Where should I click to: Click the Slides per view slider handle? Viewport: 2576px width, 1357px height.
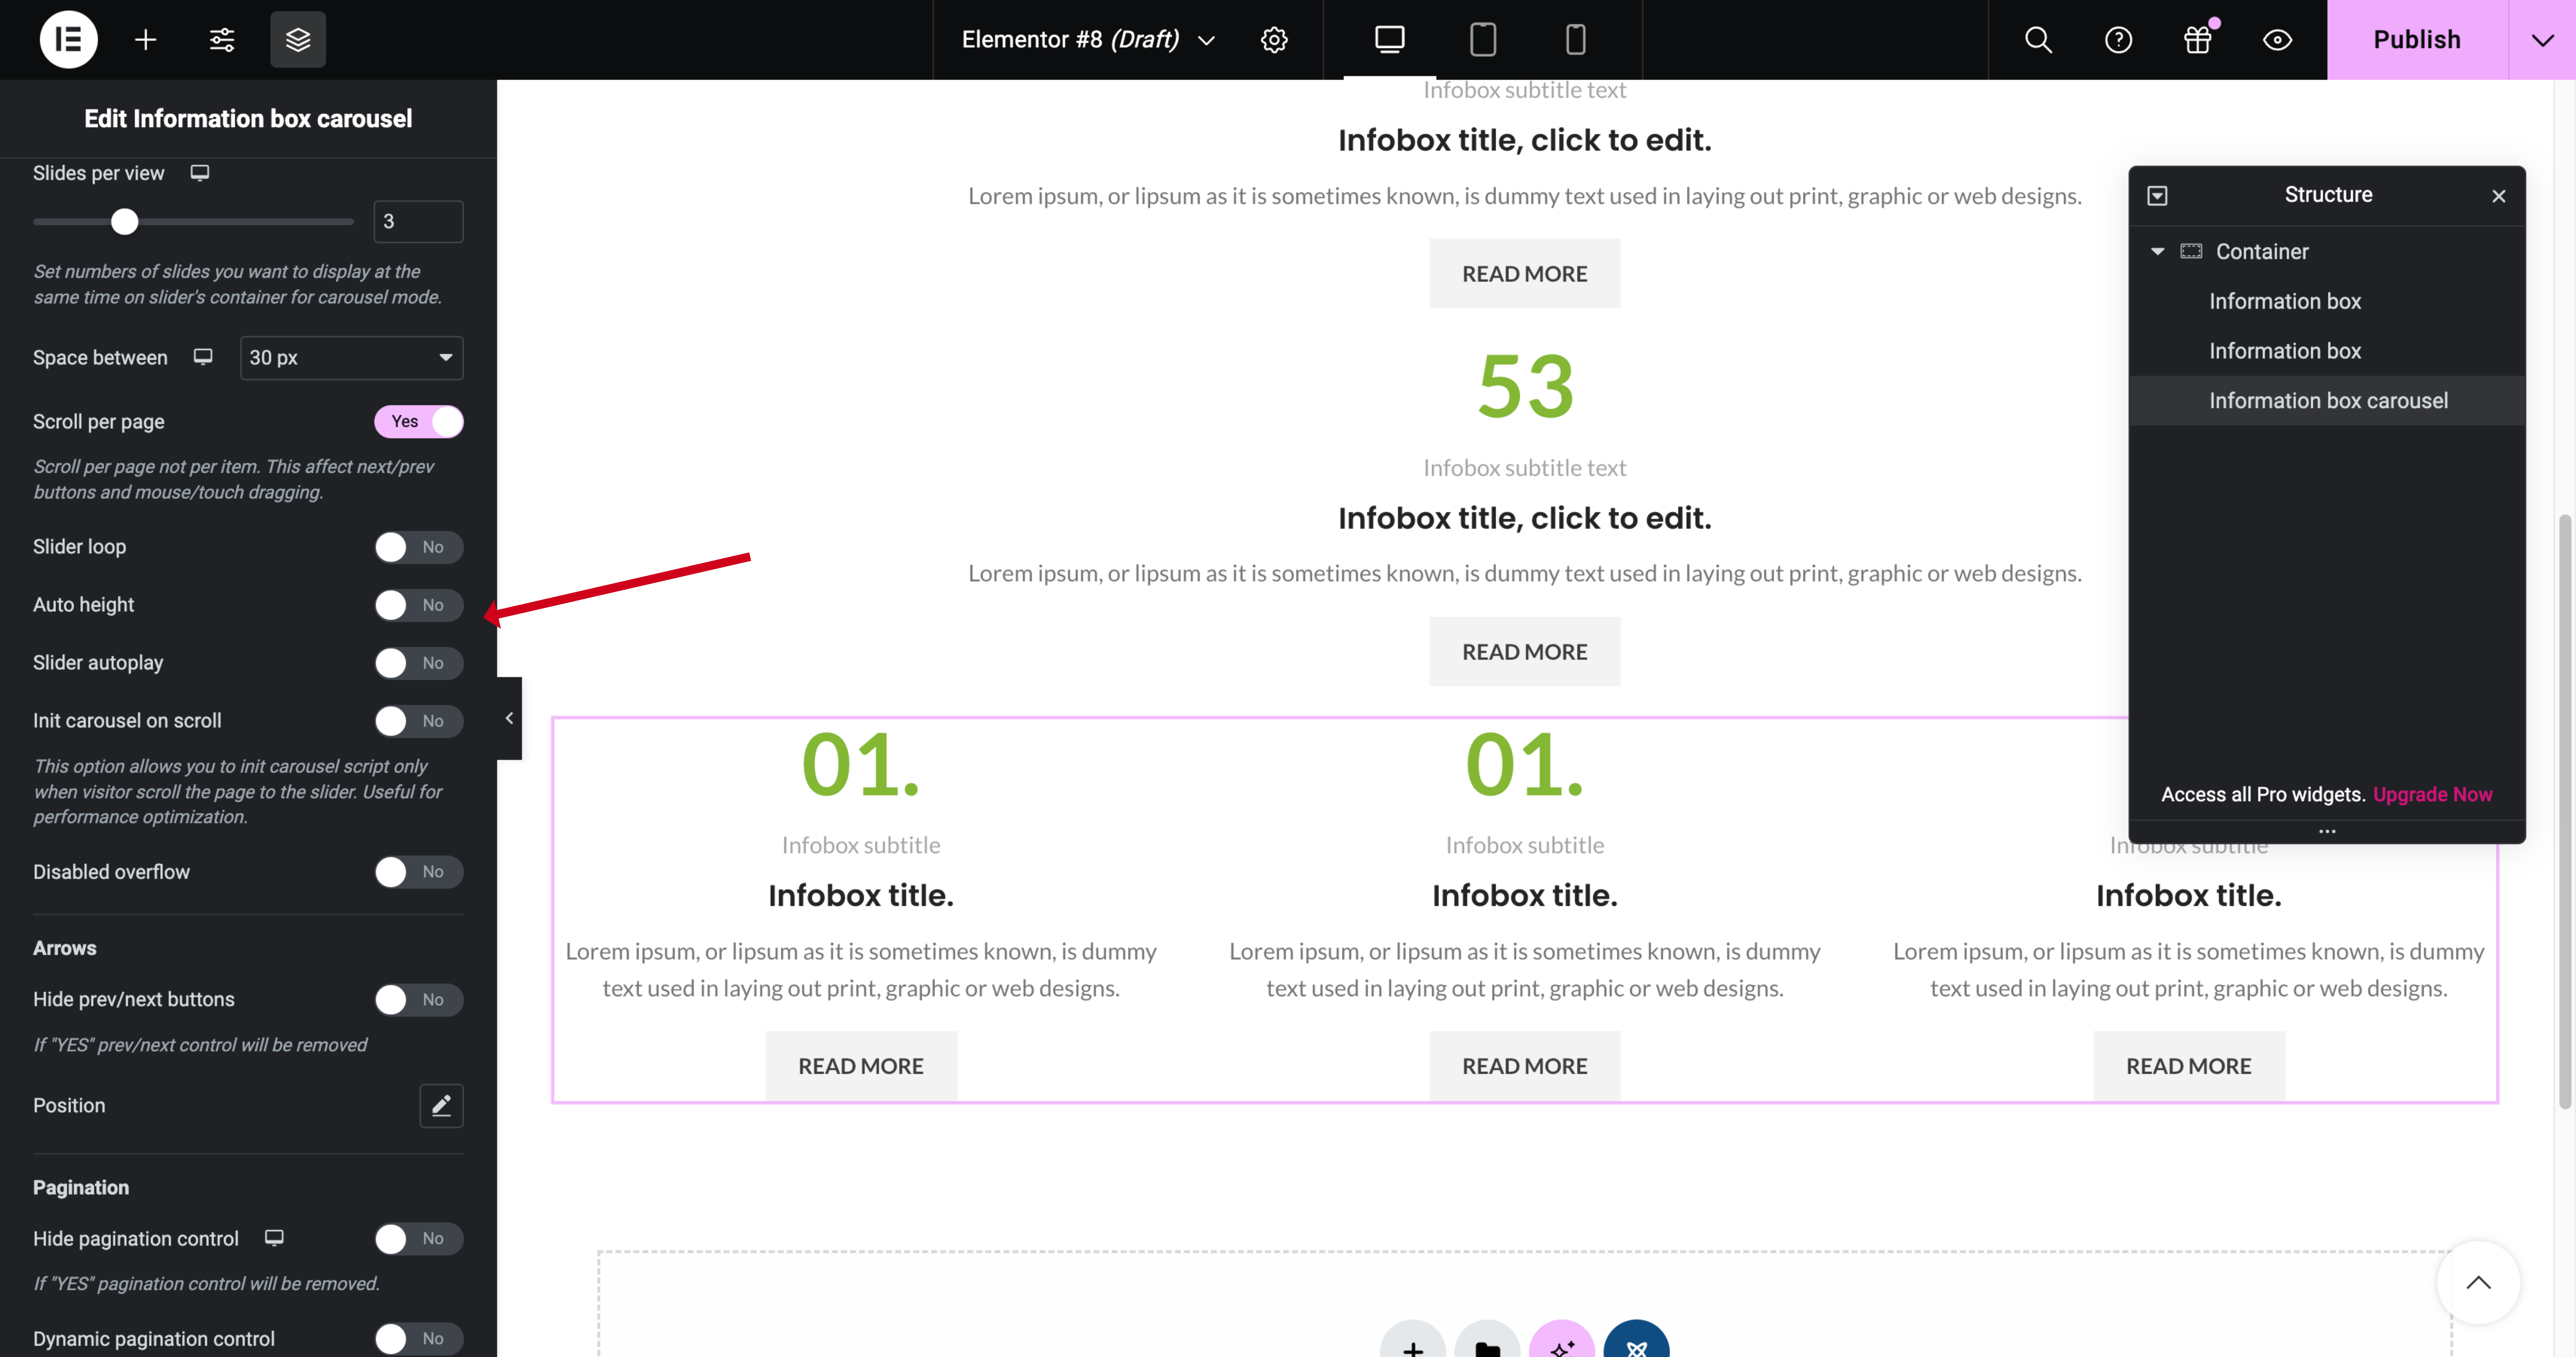124,222
